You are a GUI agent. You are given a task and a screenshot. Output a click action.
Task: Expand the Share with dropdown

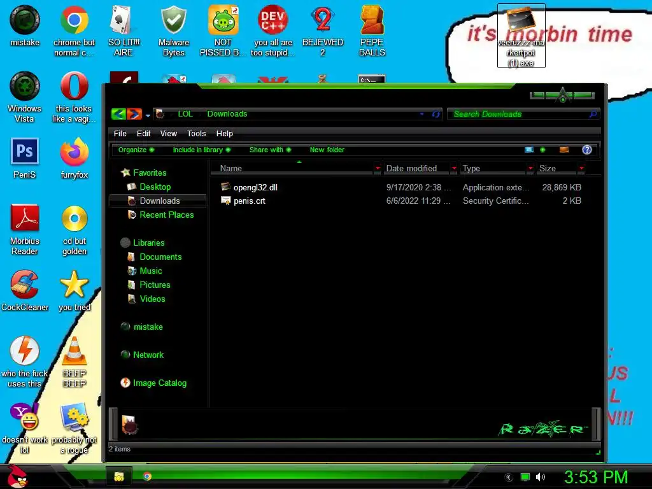click(x=270, y=150)
